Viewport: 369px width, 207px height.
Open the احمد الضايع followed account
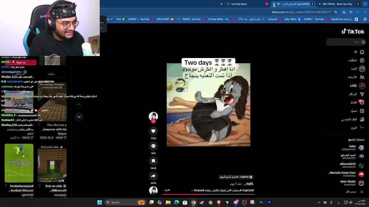(x=352, y=156)
